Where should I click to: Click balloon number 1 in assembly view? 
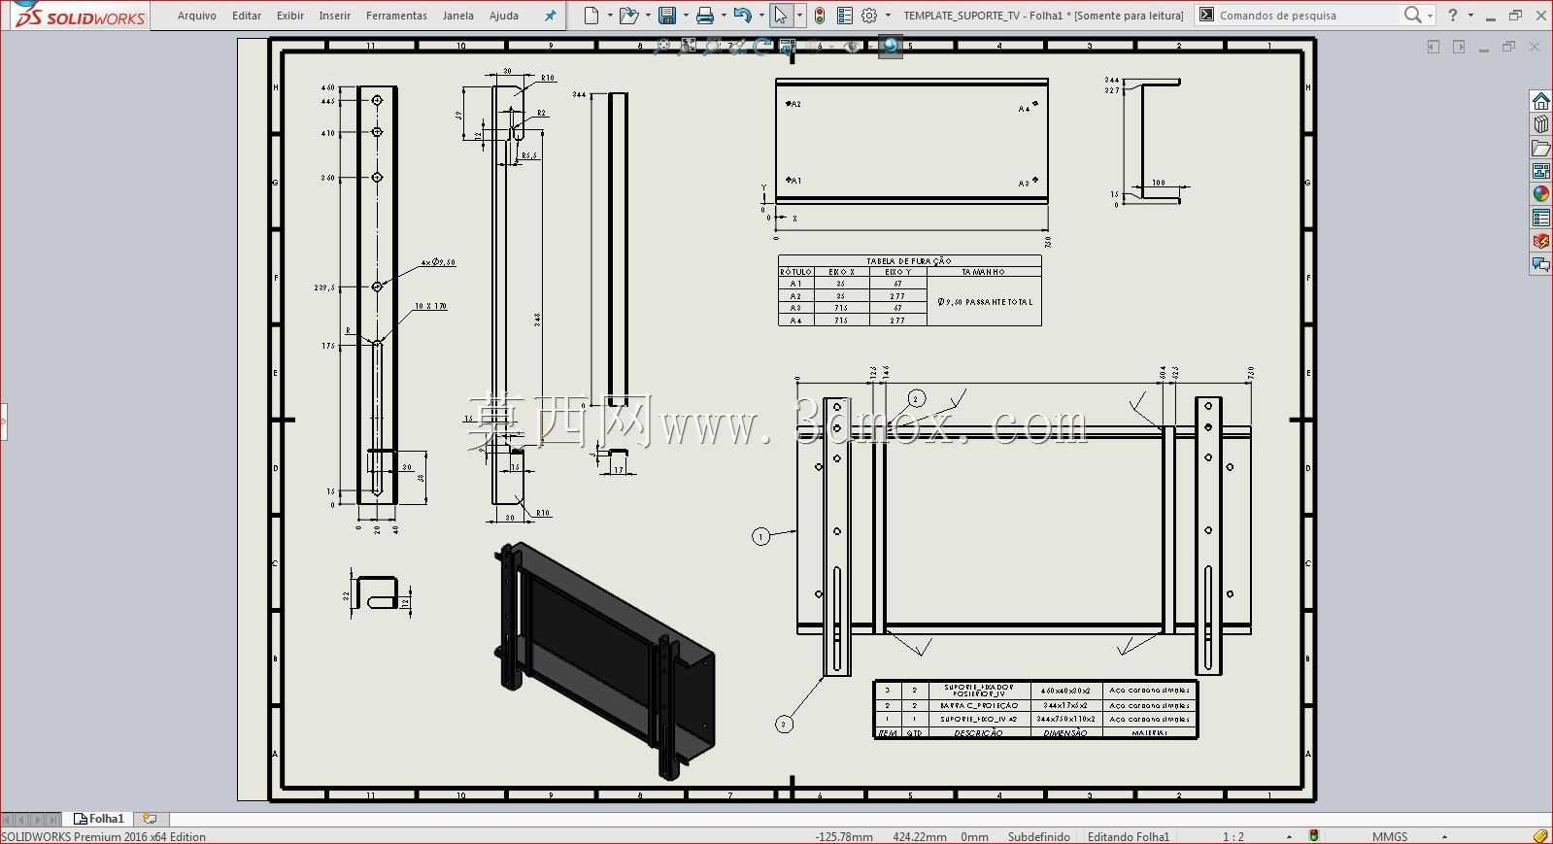(761, 536)
